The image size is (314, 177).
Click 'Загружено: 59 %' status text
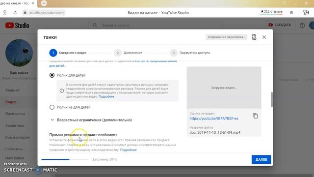(x=105, y=159)
